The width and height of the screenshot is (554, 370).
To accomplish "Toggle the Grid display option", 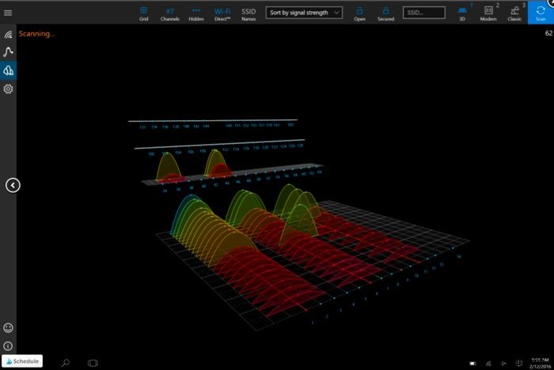I will [x=143, y=13].
